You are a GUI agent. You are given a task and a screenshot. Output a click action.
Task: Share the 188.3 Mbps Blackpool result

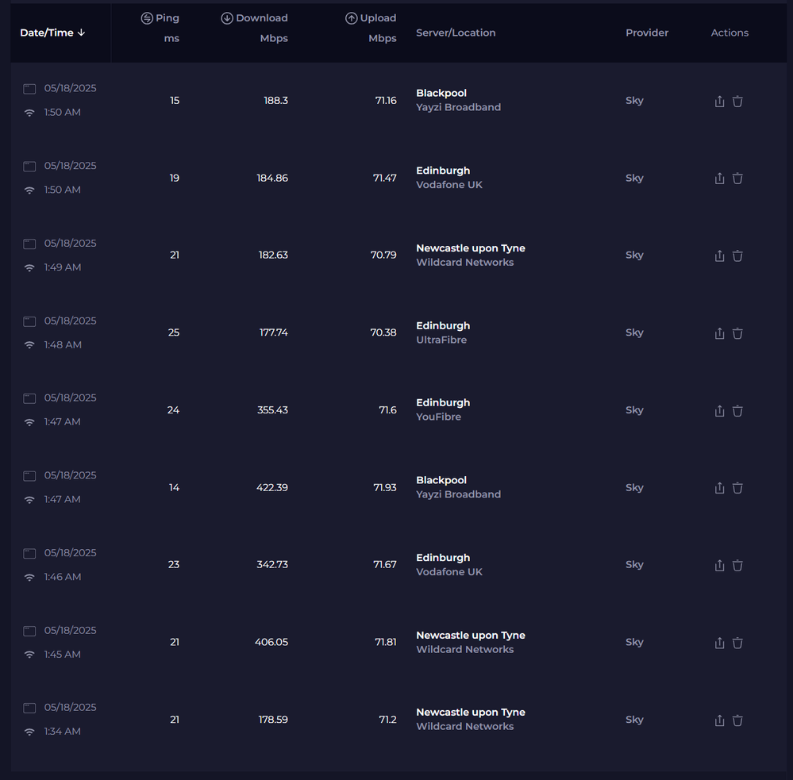(719, 102)
